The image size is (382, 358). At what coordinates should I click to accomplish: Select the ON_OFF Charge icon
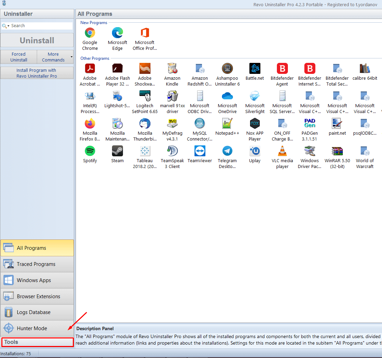coord(282,124)
